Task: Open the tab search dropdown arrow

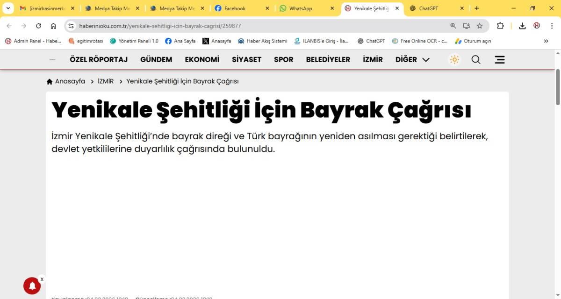Action: [7, 8]
